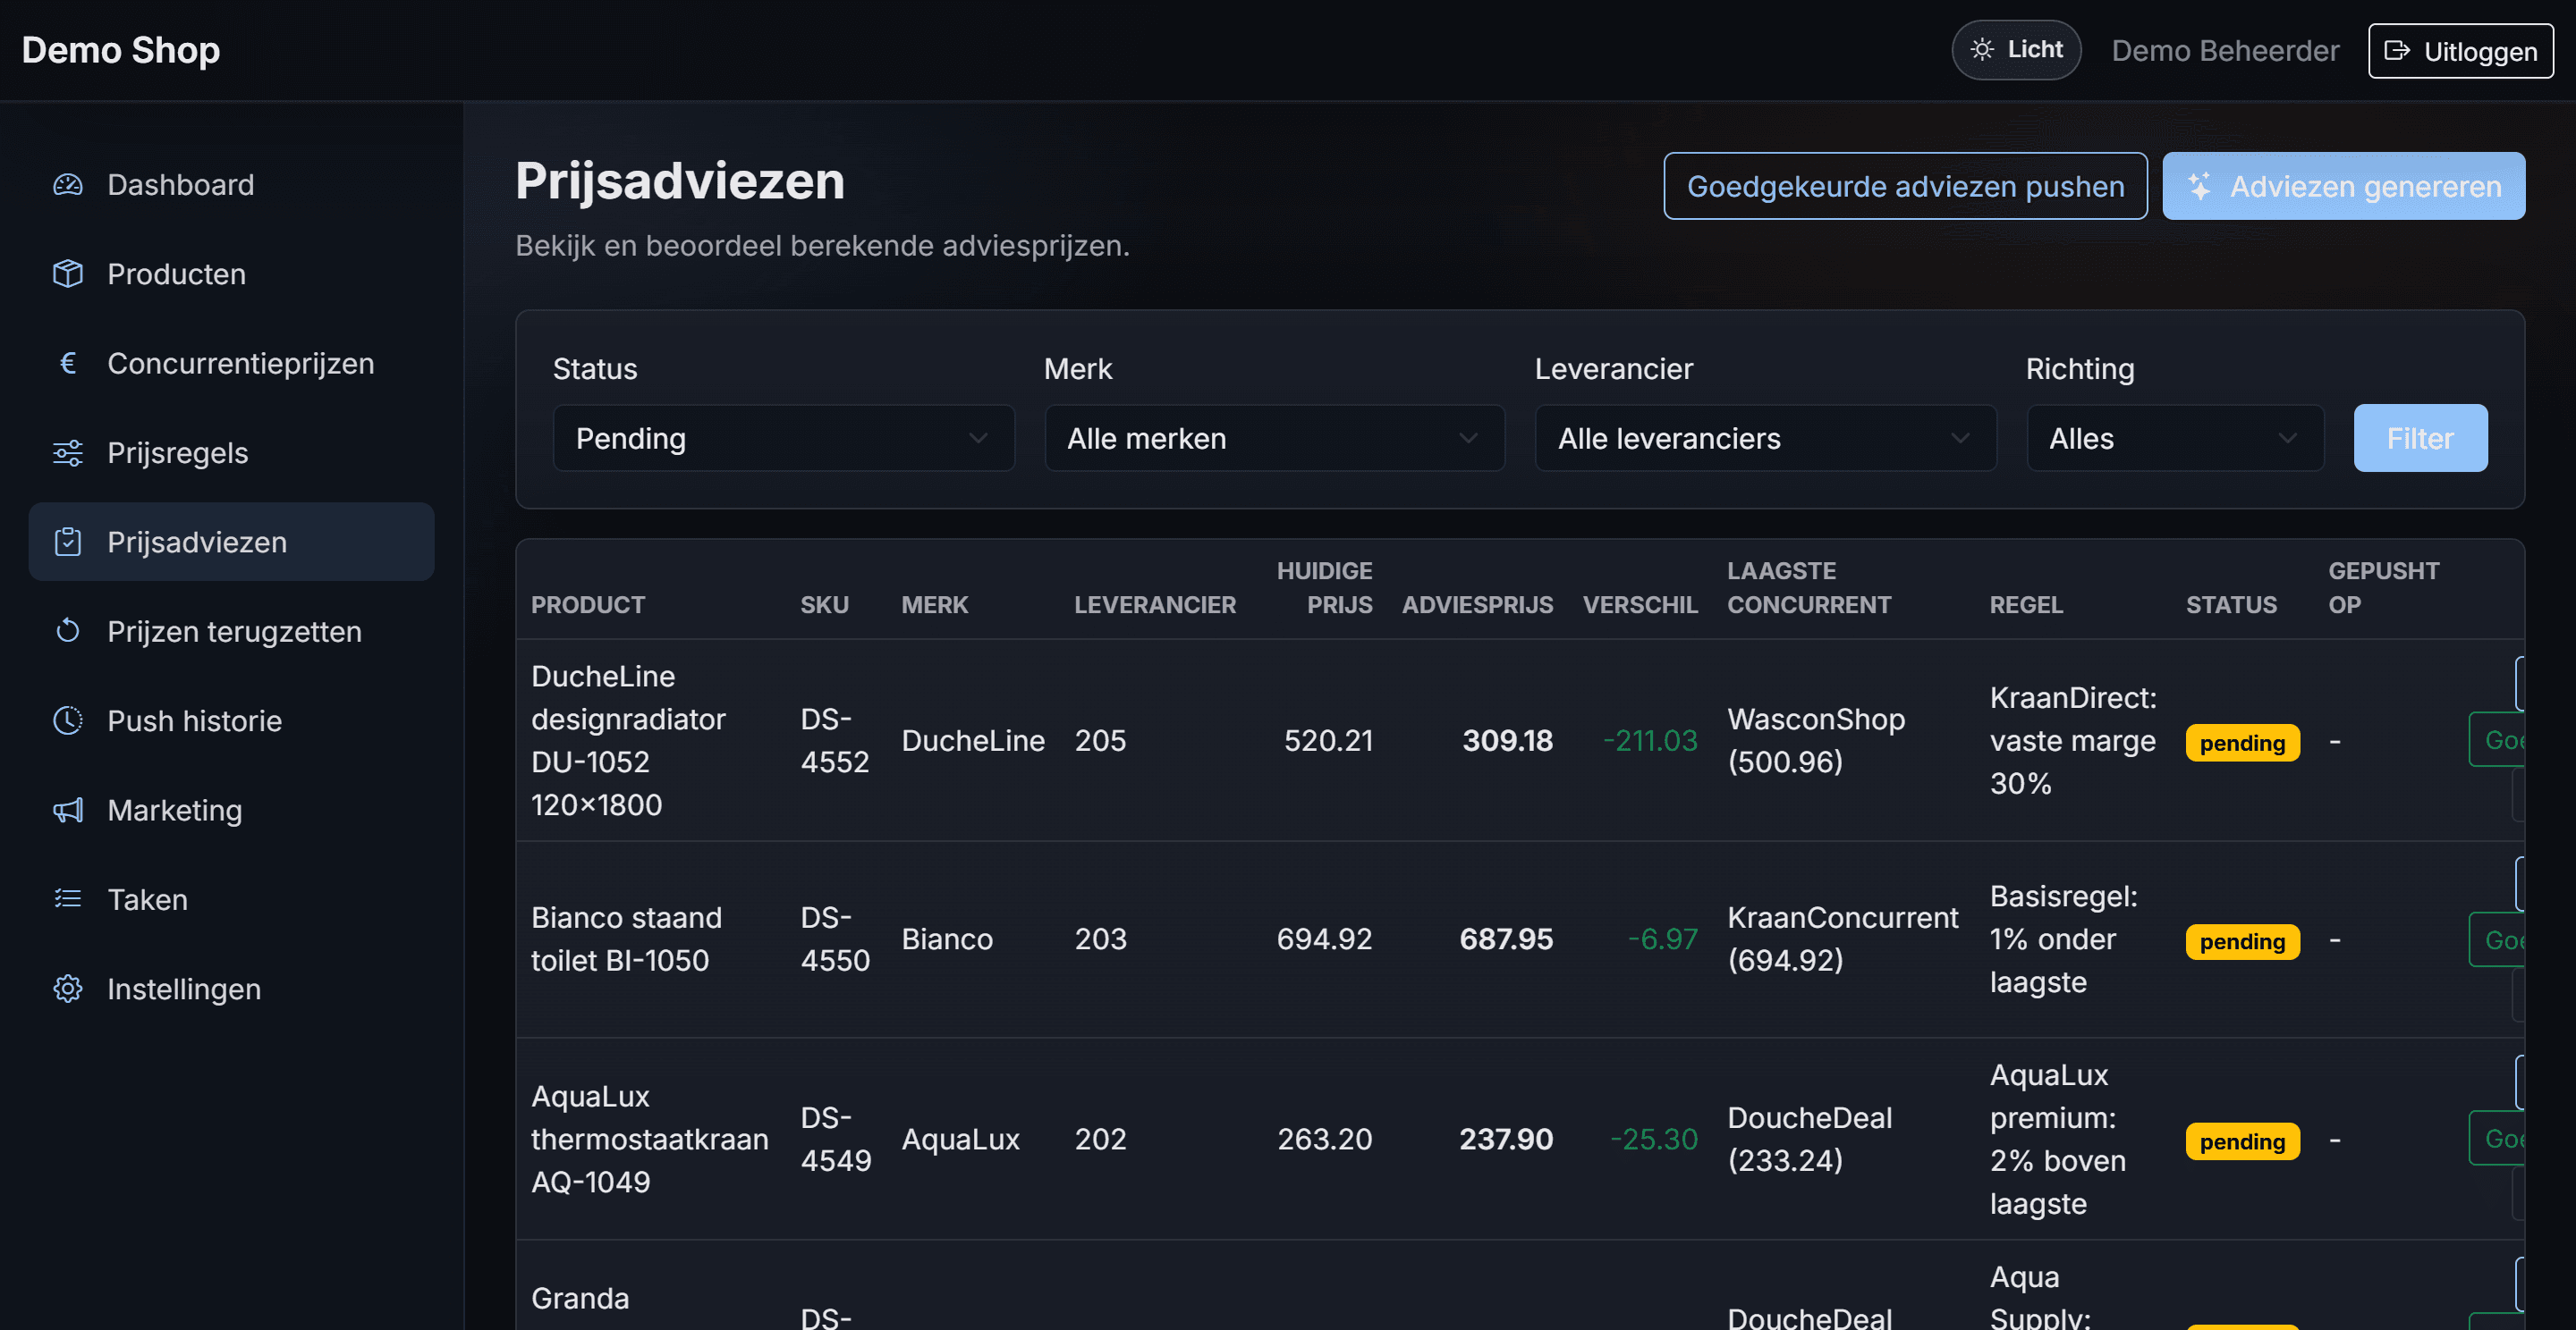Click the Taken list icon

coord(67,899)
